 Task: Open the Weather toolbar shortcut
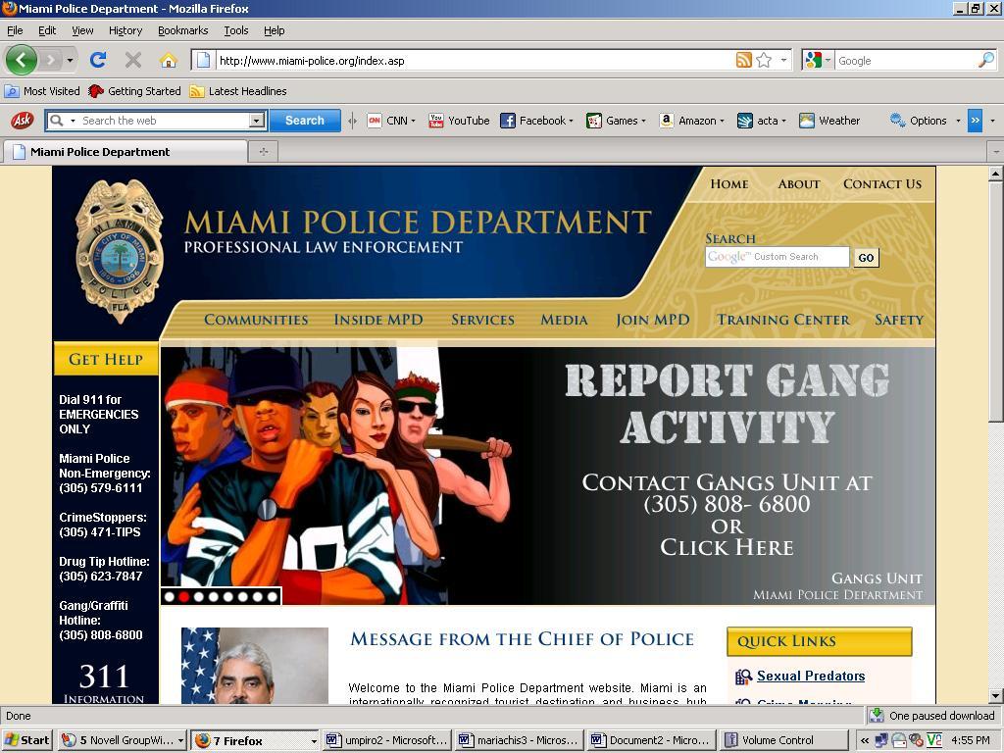coord(829,121)
